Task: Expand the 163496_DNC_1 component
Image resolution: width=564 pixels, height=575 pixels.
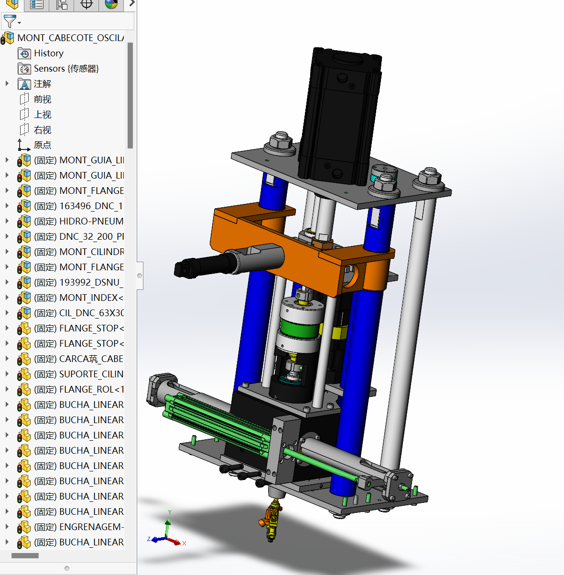Action: tap(7, 206)
